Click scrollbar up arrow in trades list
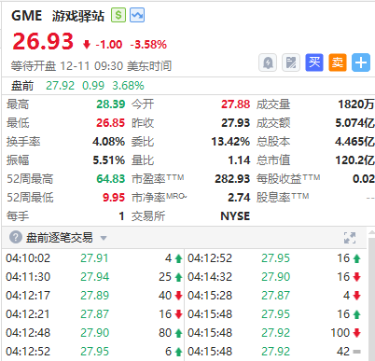 (371, 232)
